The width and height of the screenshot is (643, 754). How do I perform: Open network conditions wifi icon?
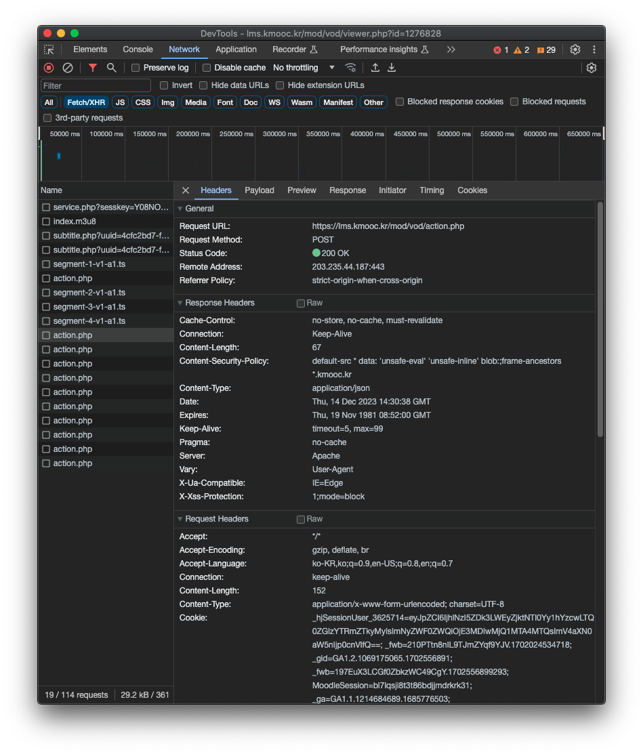350,68
